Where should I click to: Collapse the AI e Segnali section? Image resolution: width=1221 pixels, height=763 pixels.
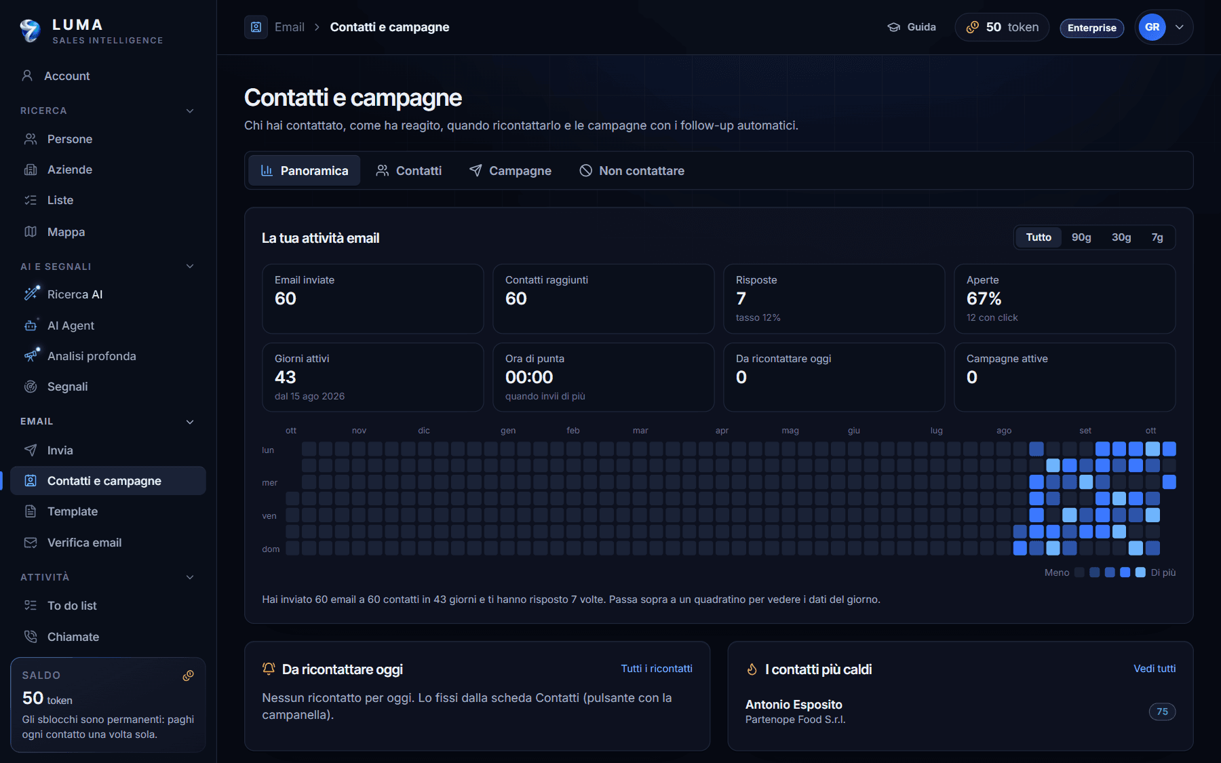tap(190, 267)
